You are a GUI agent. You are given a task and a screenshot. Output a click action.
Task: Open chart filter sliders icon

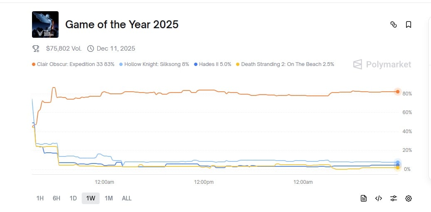point(394,198)
